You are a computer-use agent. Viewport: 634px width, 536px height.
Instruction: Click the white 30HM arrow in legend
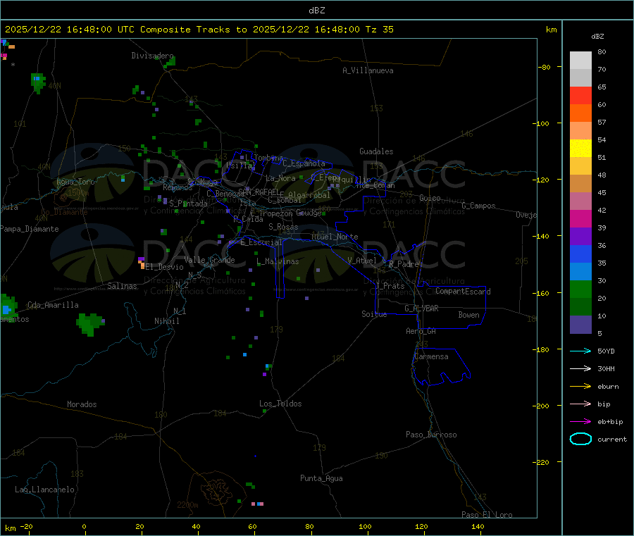pyautogui.click(x=580, y=368)
